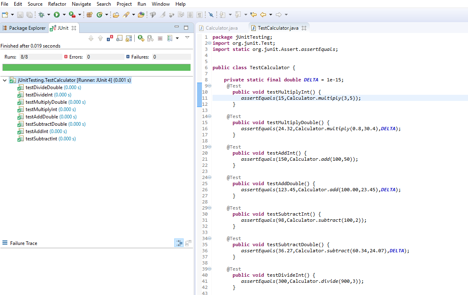
Task: Click Run Last Tool icon with red toolbox
Action: (x=72, y=15)
